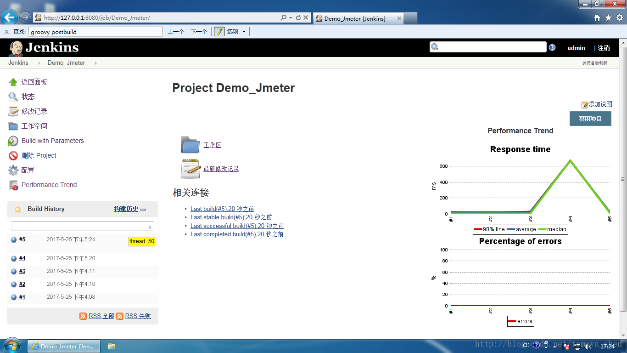Click the edit icon next to 添加说明

point(585,105)
